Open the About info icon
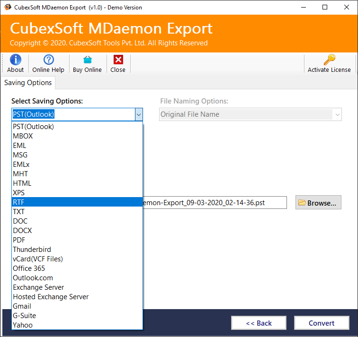 point(15,60)
